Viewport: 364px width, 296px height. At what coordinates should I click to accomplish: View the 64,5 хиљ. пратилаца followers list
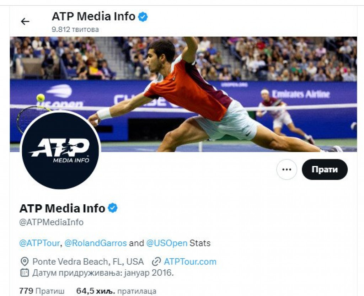[x=116, y=291]
